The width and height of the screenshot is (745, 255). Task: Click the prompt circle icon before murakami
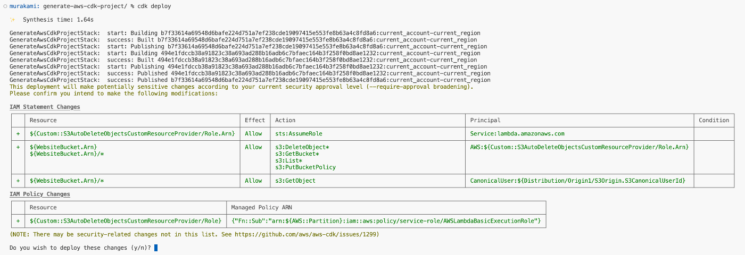[x=5, y=6]
